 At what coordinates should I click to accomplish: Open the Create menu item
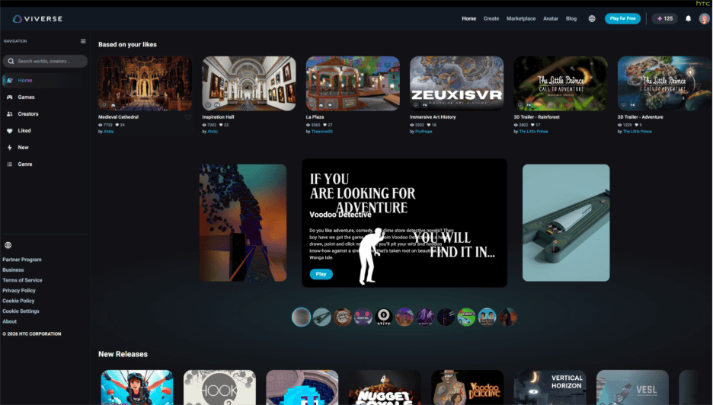pos(491,18)
